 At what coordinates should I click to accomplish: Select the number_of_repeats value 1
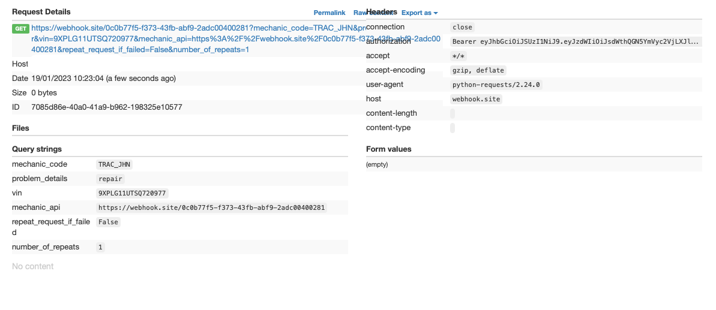point(100,247)
